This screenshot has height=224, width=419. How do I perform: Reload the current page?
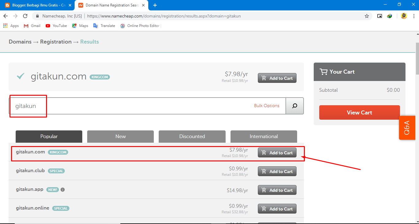click(25, 16)
